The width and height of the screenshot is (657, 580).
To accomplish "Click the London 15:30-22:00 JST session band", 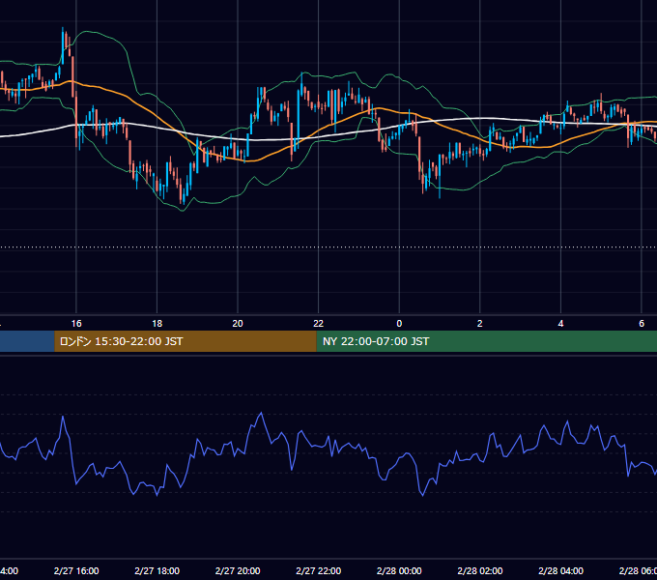I will pos(186,341).
